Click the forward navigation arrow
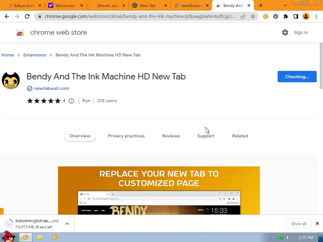323x242 pixels. click(17, 16)
